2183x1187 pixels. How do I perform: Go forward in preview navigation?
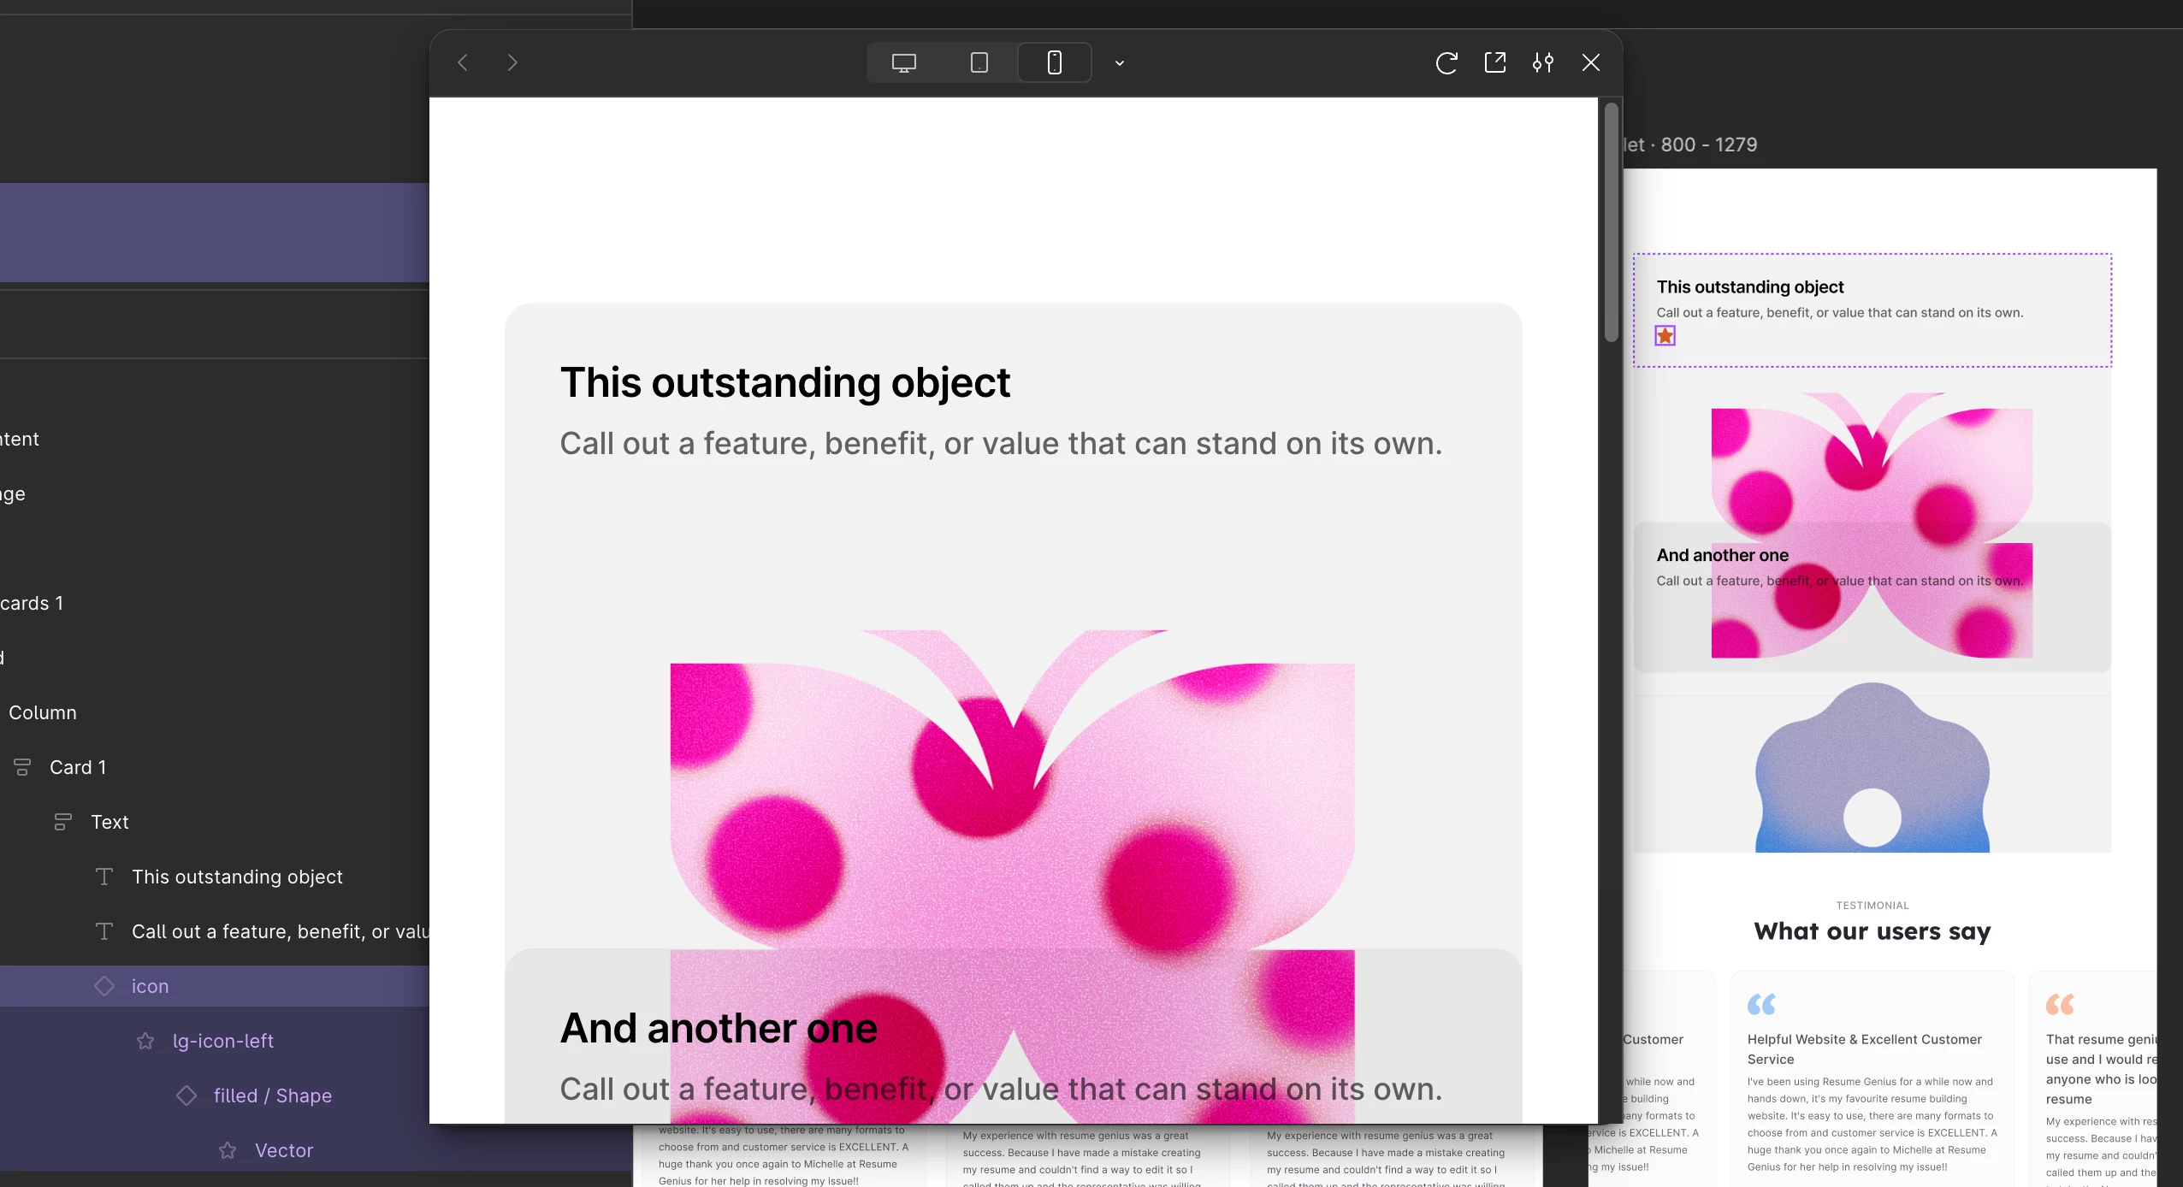coord(512,62)
